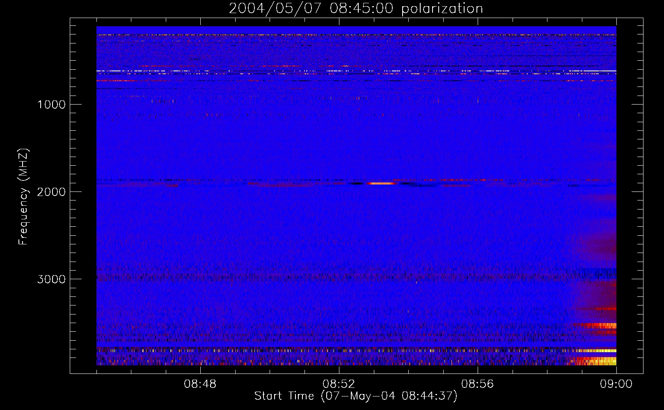664x410 pixels.
Task: Click the 08:52 time tick label
Action: (x=339, y=384)
